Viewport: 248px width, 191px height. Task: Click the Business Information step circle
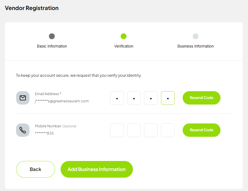click(195, 36)
